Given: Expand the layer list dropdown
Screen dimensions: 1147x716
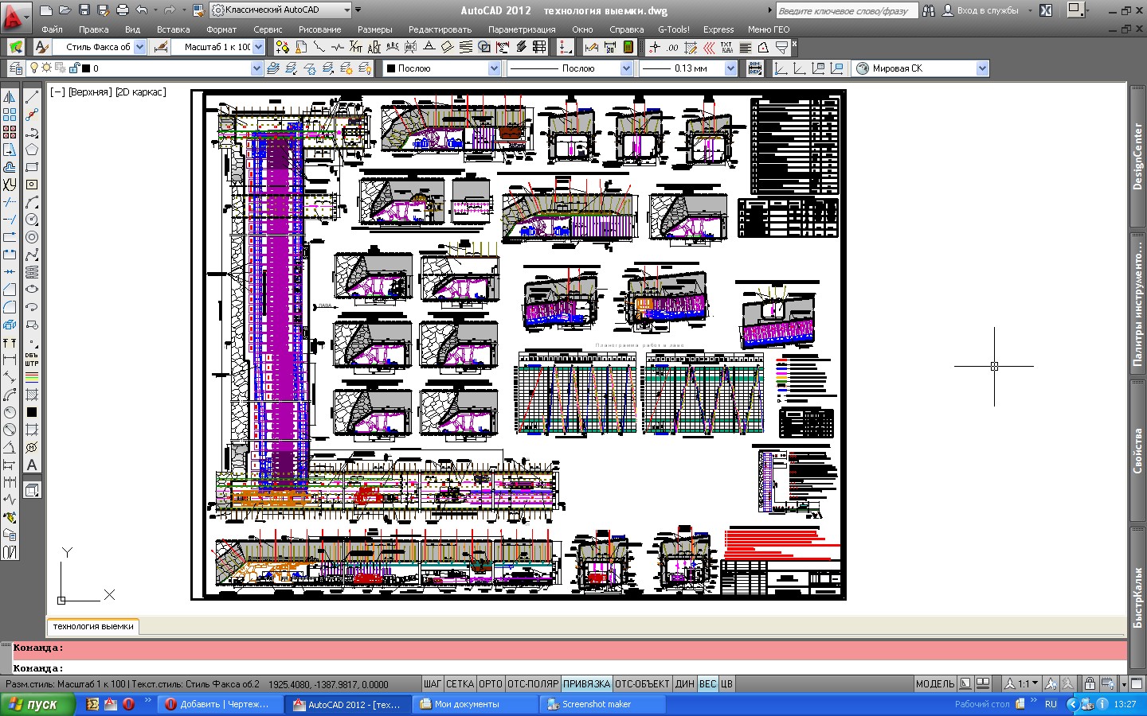Looking at the screenshot, I should point(256,68).
